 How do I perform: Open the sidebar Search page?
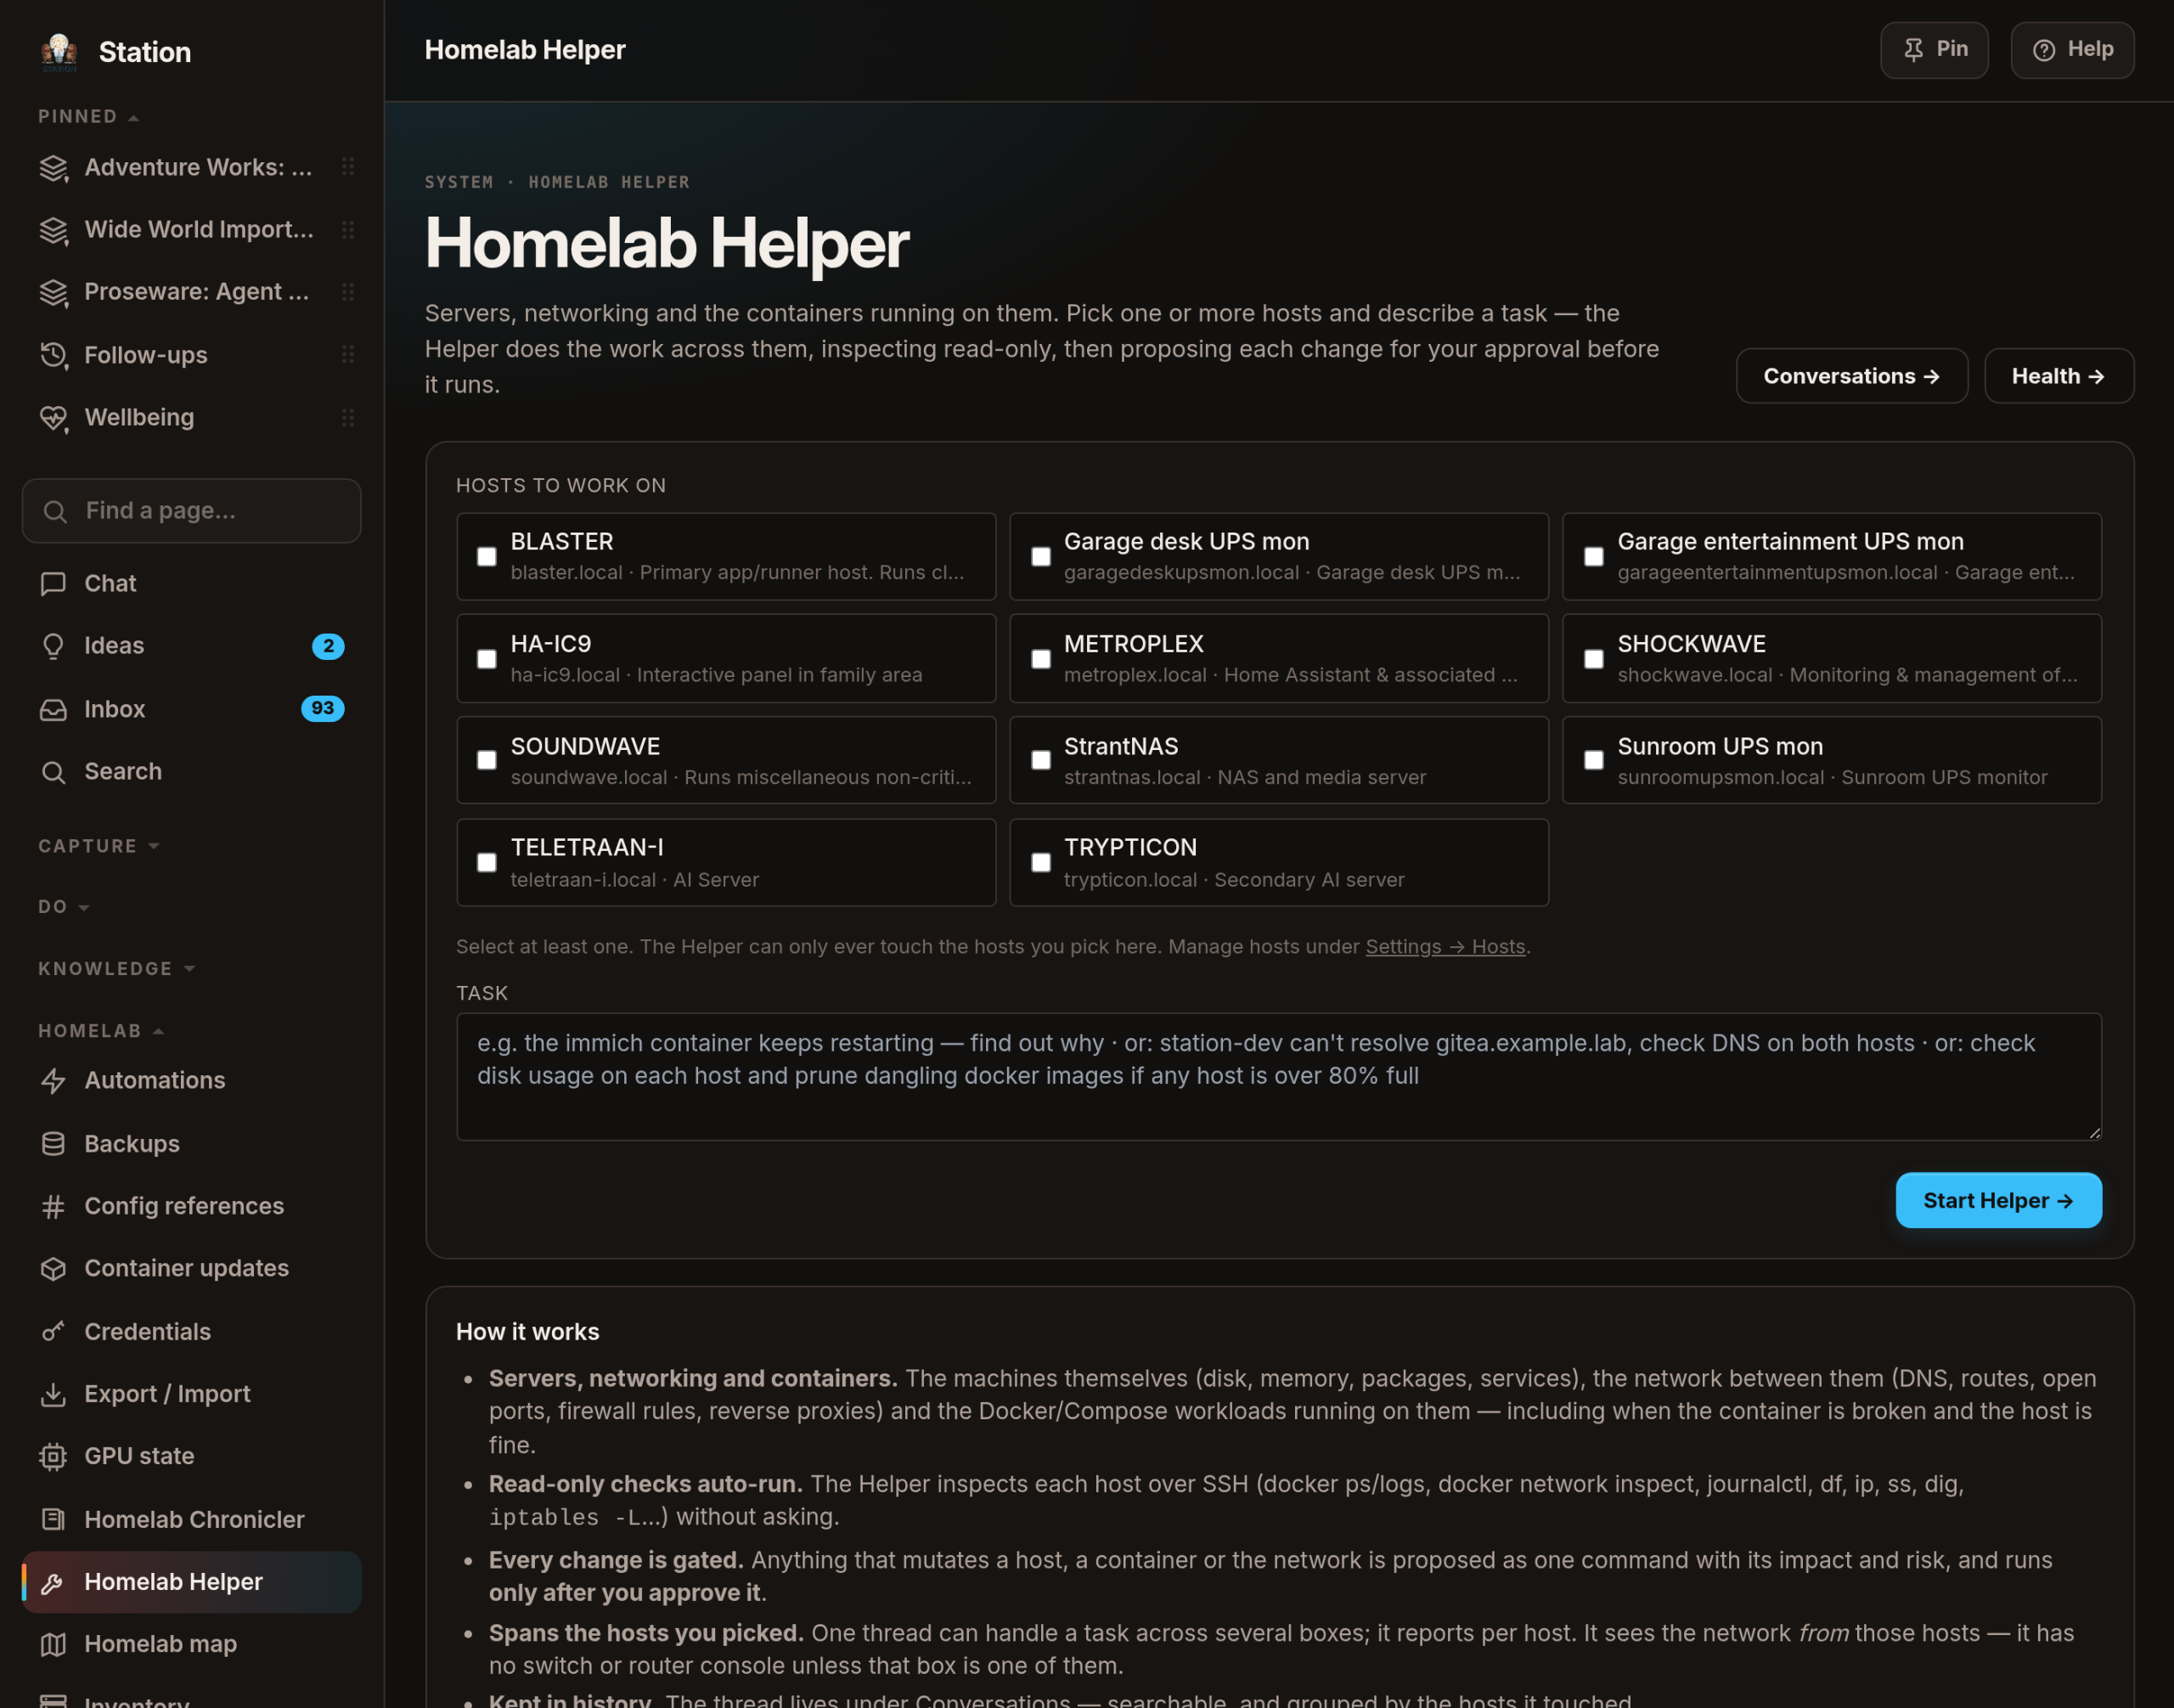tap(191, 771)
